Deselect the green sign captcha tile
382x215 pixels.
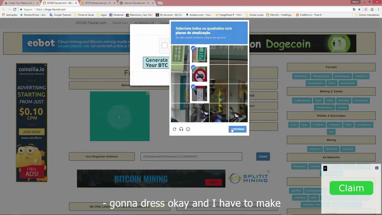pyautogui.click(x=200, y=55)
